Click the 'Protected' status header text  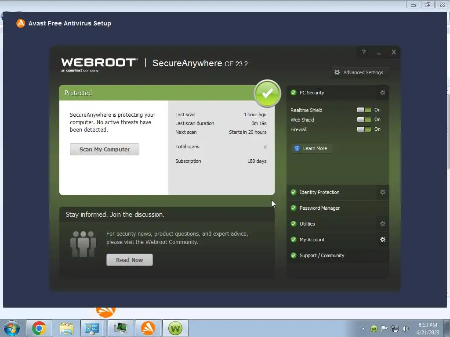(x=78, y=93)
